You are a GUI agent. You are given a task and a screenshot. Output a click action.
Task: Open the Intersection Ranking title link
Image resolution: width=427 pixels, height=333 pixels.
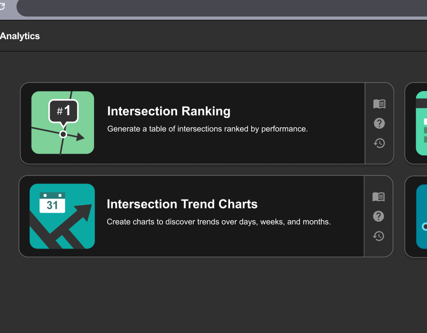click(169, 111)
